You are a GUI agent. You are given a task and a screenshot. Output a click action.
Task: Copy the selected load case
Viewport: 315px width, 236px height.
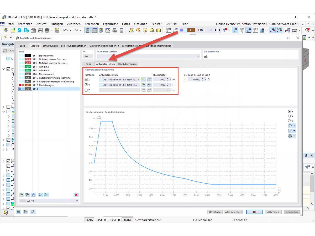coord(27,195)
